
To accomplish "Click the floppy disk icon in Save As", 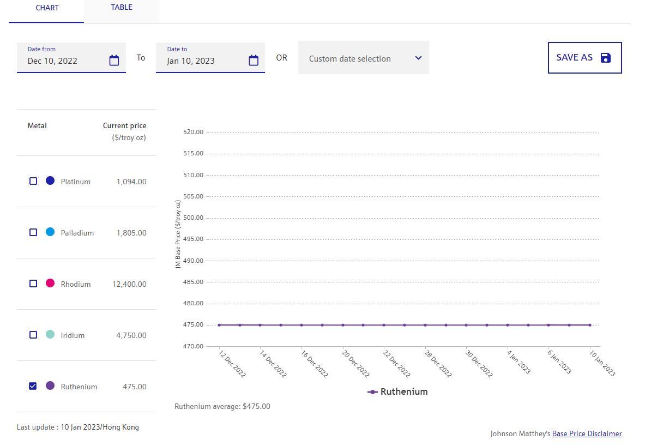I will pyautogui.click(x=605, y=58).
